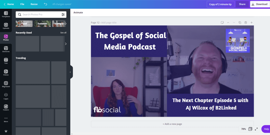Select the Gospel of Social Media logo image

238,41
